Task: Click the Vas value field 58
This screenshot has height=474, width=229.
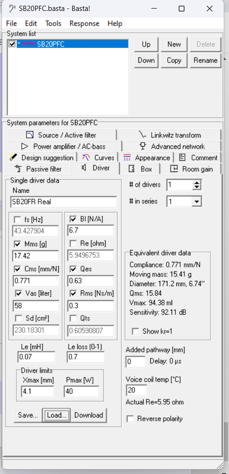Action: coord(36,306)
